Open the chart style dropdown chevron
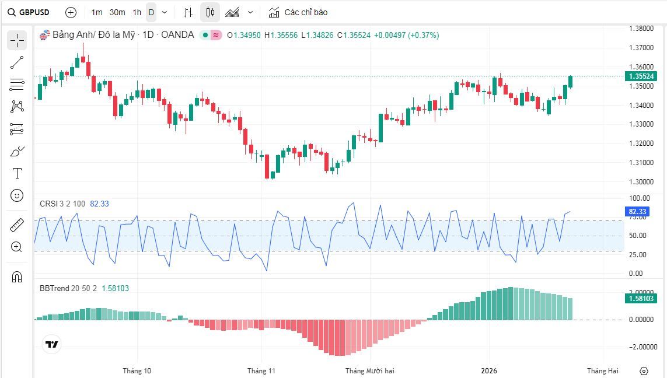 click(249, 12)
